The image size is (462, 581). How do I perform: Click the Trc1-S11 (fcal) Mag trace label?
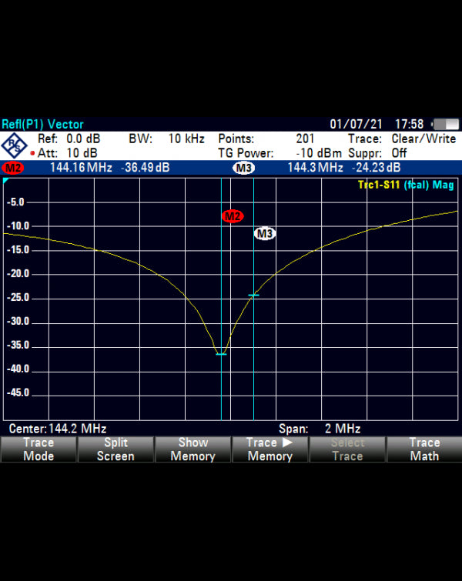[x=406, y=185]
